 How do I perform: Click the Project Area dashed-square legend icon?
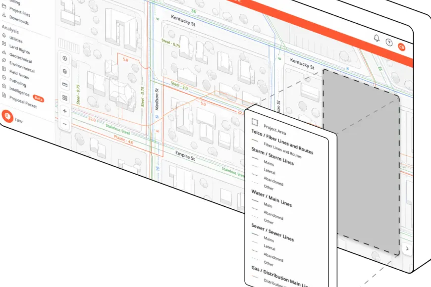(x=255, y=122)
